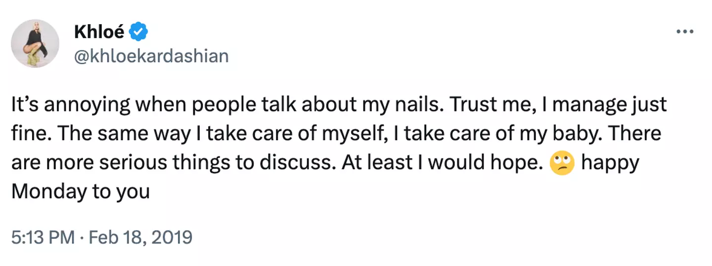
Task: Visit the @khloekardashian handle link
Action: [x=151, y=56]
